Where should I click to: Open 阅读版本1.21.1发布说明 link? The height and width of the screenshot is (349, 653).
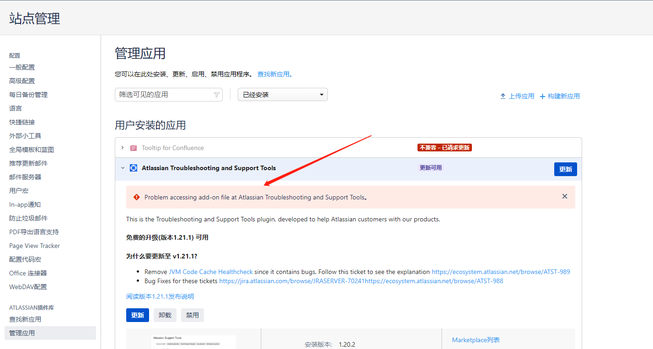click(x=160, y=296)
